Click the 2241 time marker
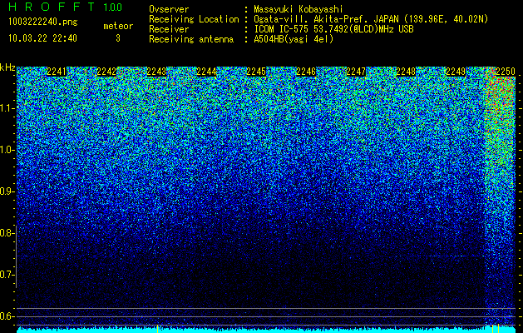The width and height of the screenshot is (523, 333). 57,72
